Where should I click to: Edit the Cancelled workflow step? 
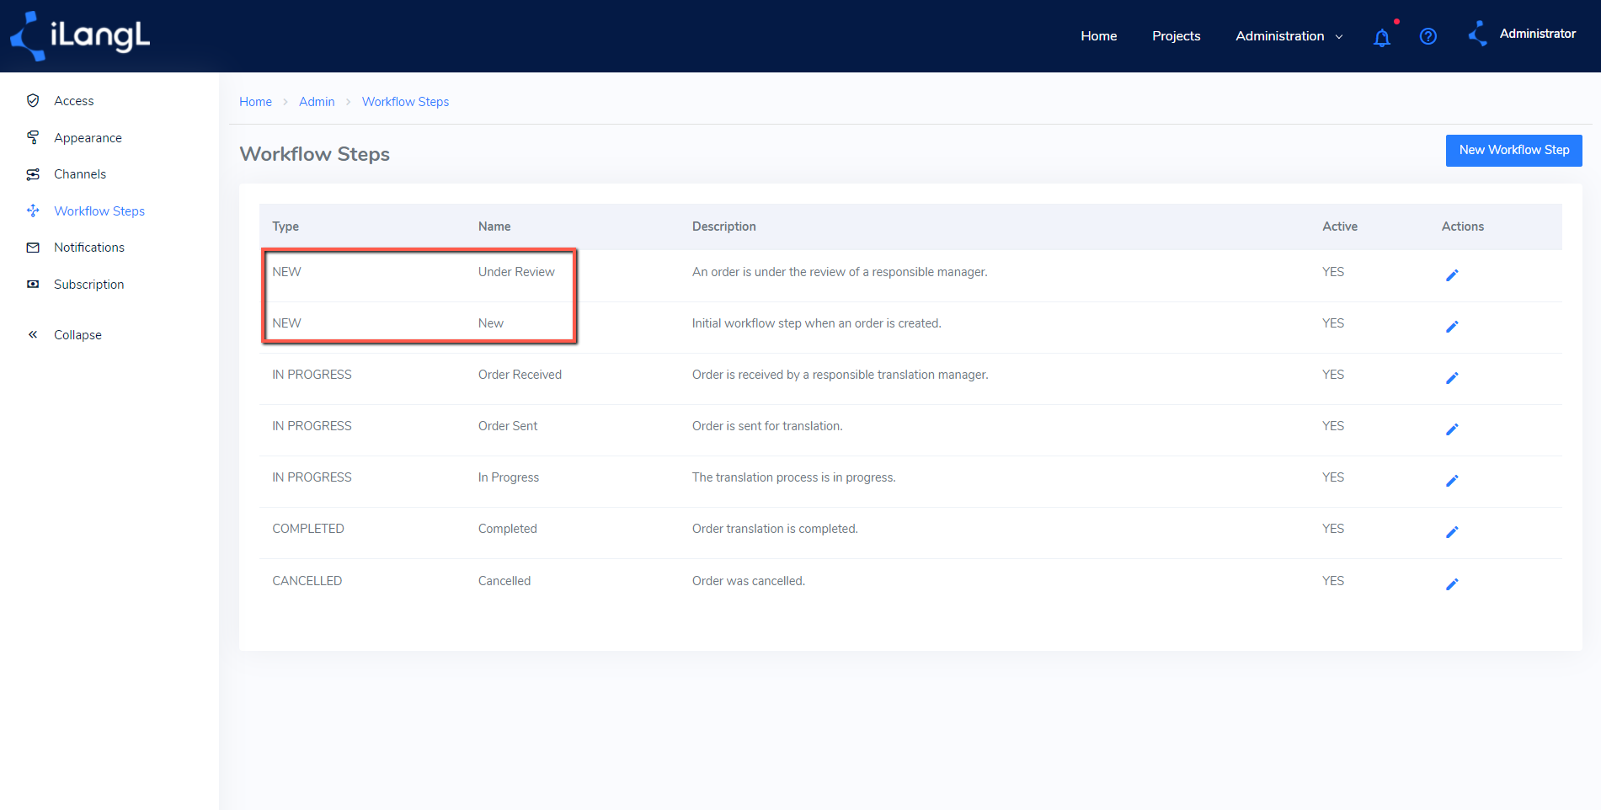pos(1452,584)
